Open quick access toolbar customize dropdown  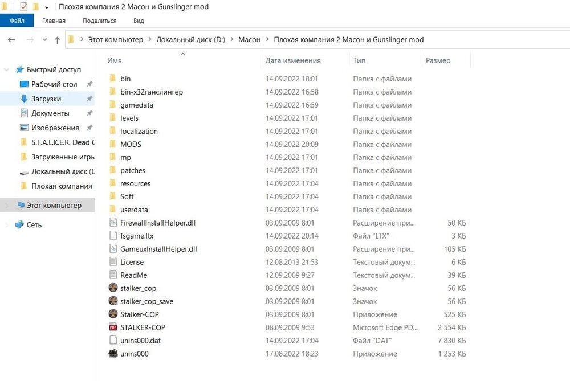[x=47, y=7]
